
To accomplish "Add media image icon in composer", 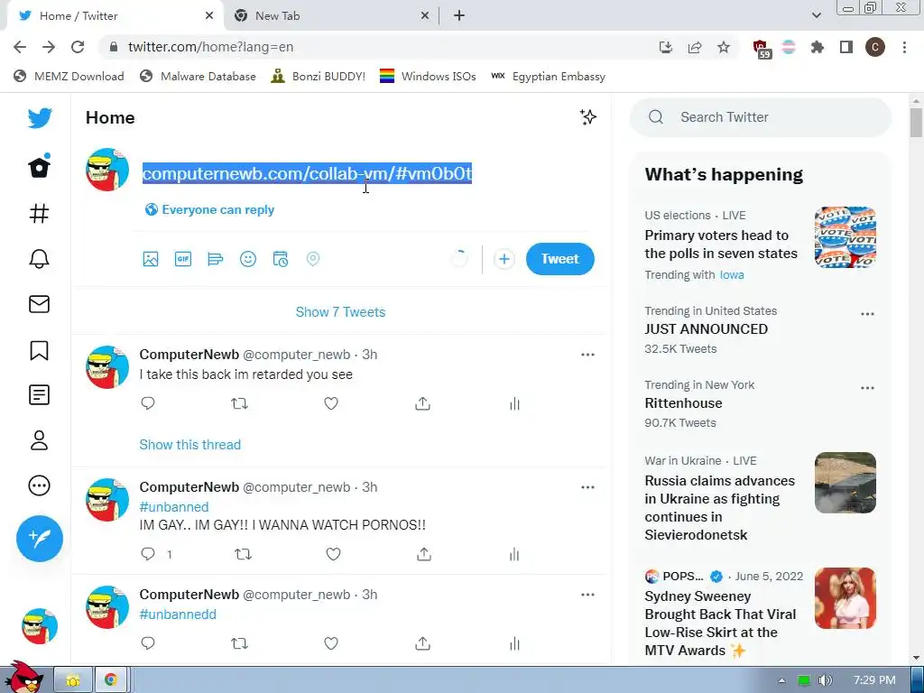I will 151,259.
